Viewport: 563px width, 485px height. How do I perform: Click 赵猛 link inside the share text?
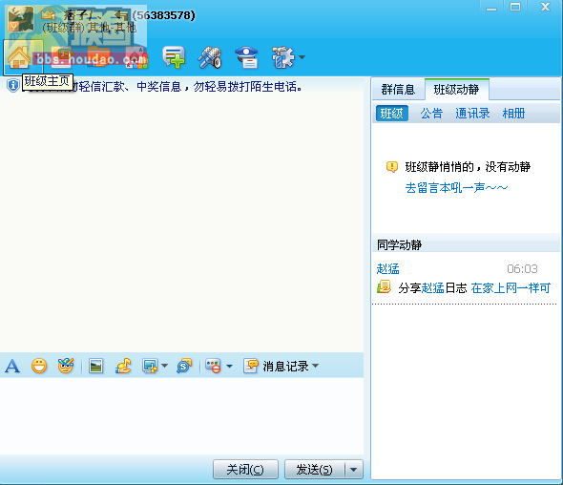coord(432,287)
